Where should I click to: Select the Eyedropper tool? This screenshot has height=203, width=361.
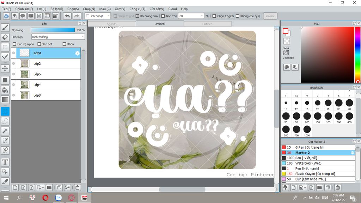tap(5, 182)
